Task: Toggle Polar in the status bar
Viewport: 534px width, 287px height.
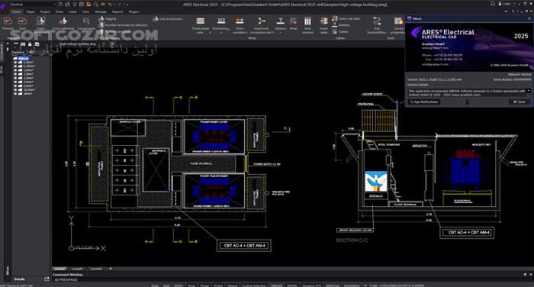Action: (191, 285)
